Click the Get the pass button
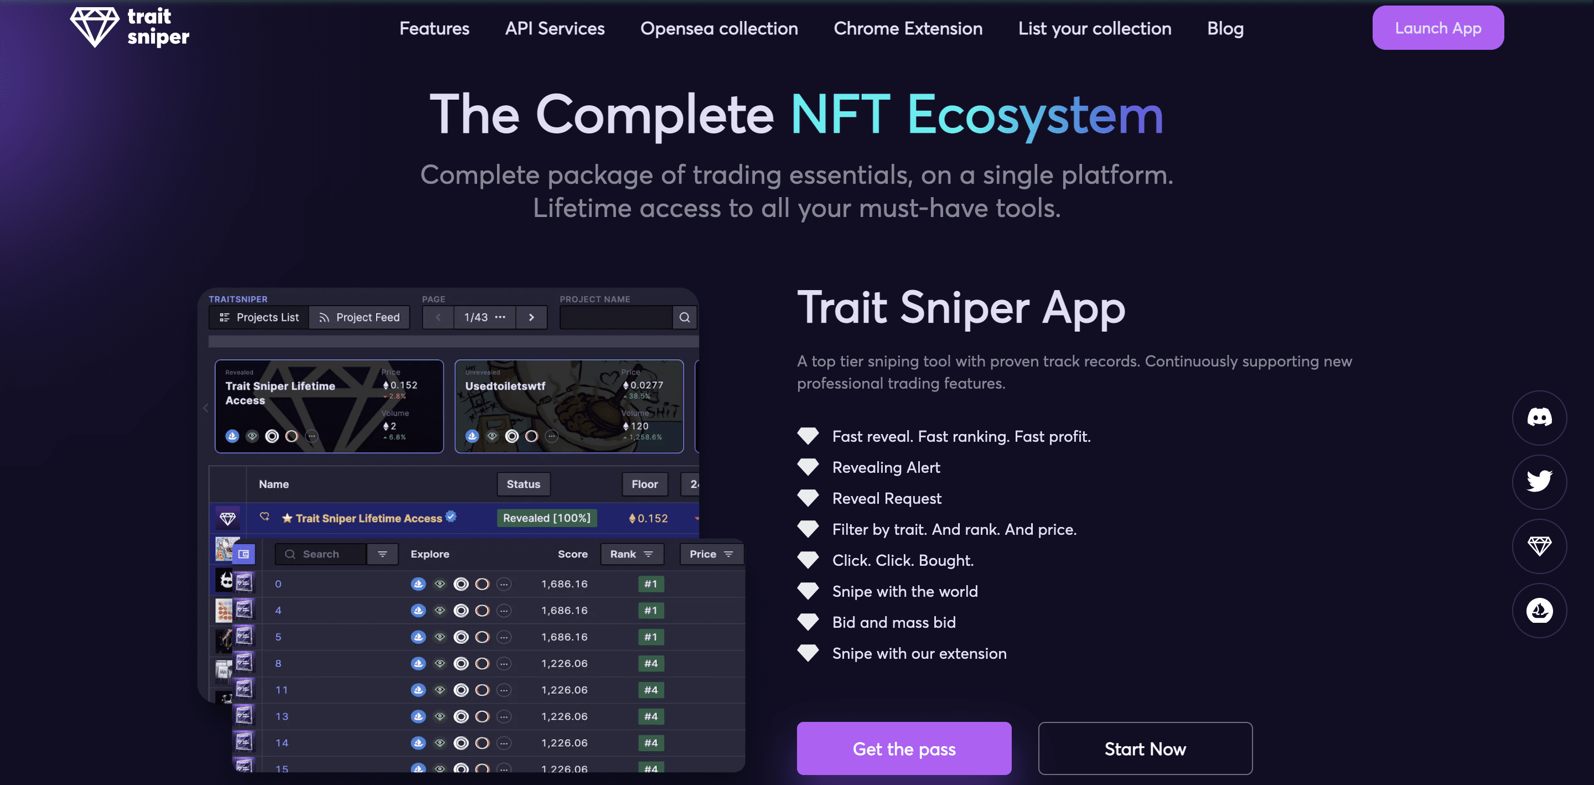 (903, 748)
